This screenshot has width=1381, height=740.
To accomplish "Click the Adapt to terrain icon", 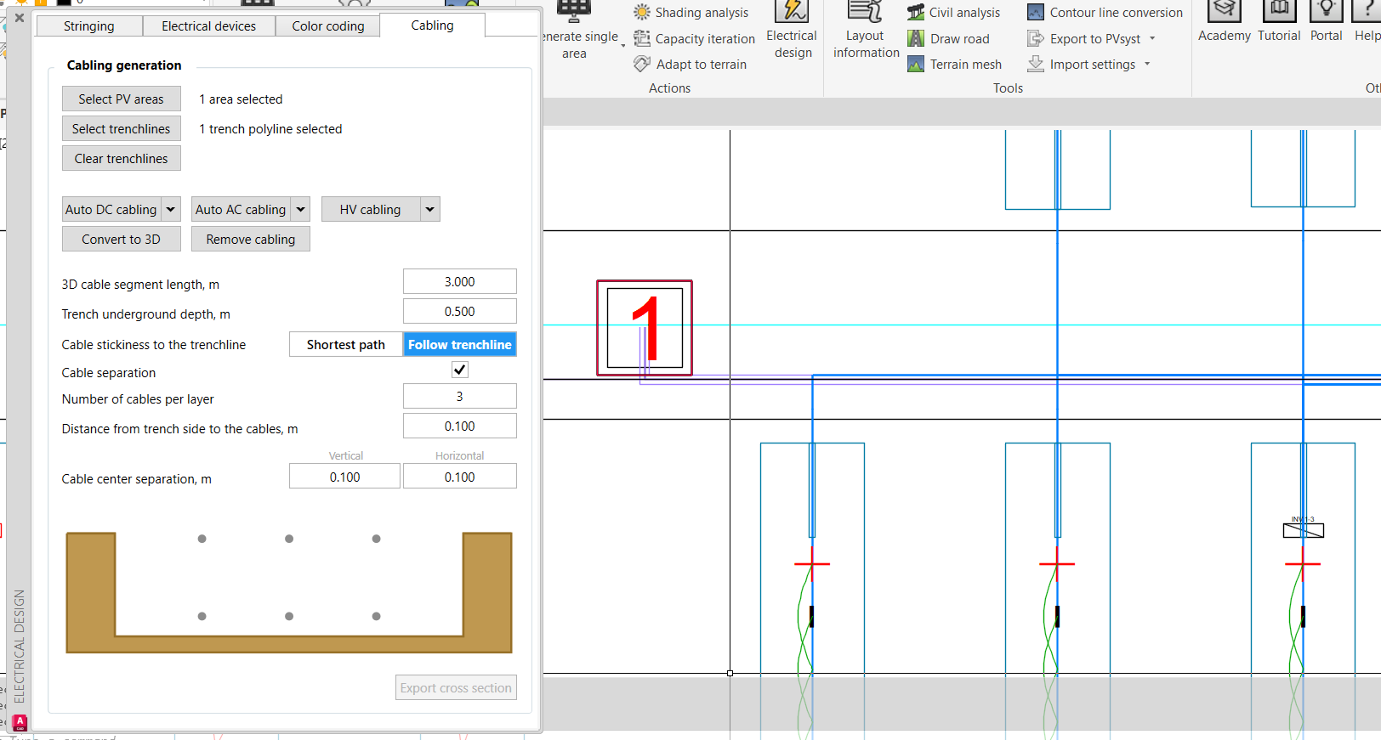I will pos(642,64).
